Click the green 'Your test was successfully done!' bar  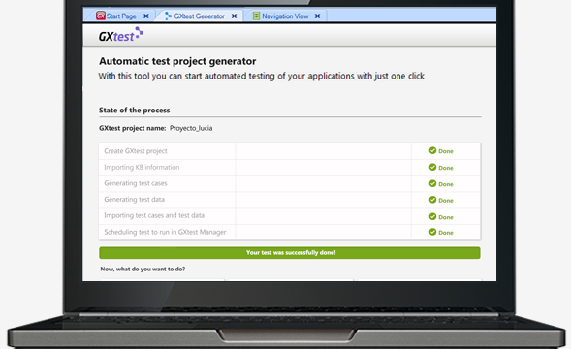click(x=290, y=252)
